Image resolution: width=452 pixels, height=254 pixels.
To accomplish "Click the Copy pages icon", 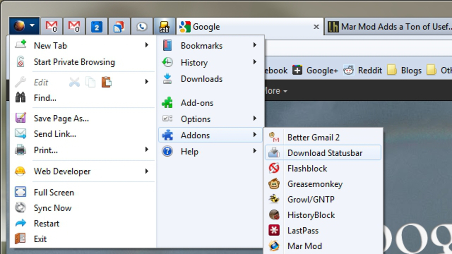I will 90,82.
